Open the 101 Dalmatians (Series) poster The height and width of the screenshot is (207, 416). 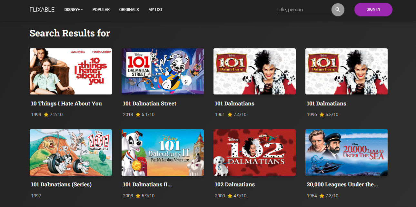coord(71,153)
